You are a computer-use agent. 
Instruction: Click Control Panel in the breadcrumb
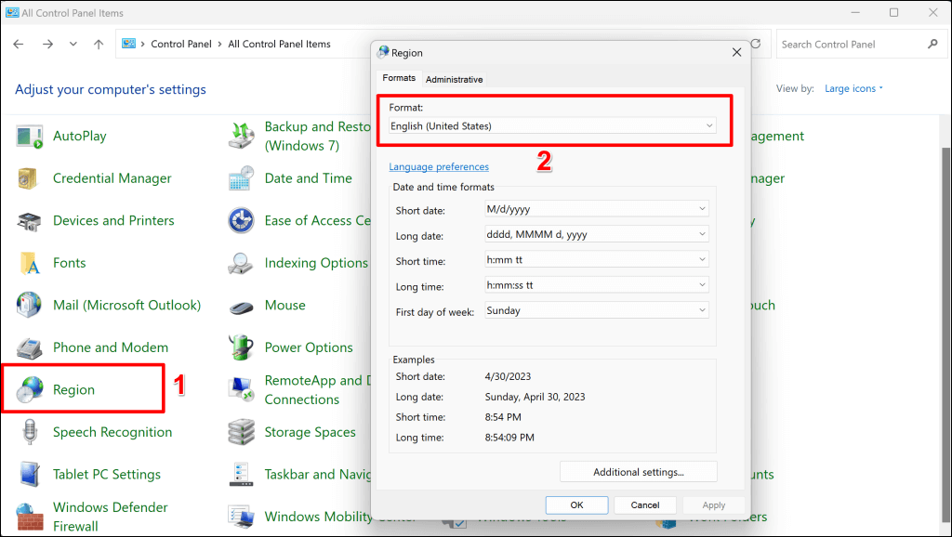[x=181, y=44]
